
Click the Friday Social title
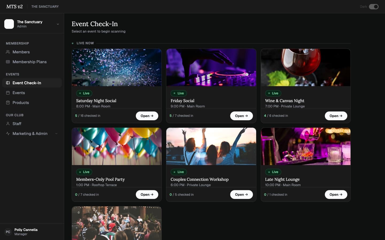point(182,101)
